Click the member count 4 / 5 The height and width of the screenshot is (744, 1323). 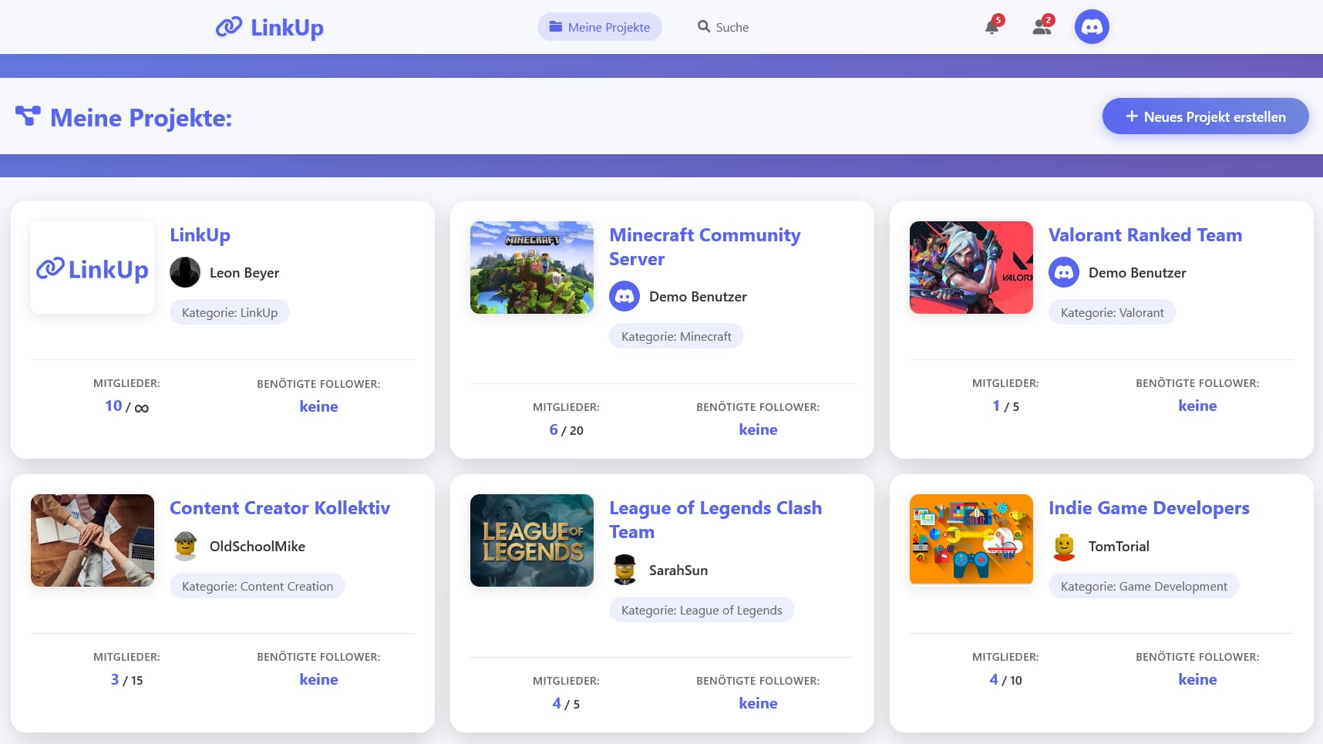(x=566, y=704)
